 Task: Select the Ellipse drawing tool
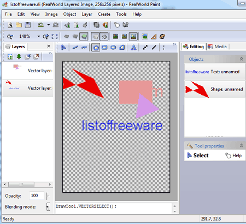click(x=113, y=48)
